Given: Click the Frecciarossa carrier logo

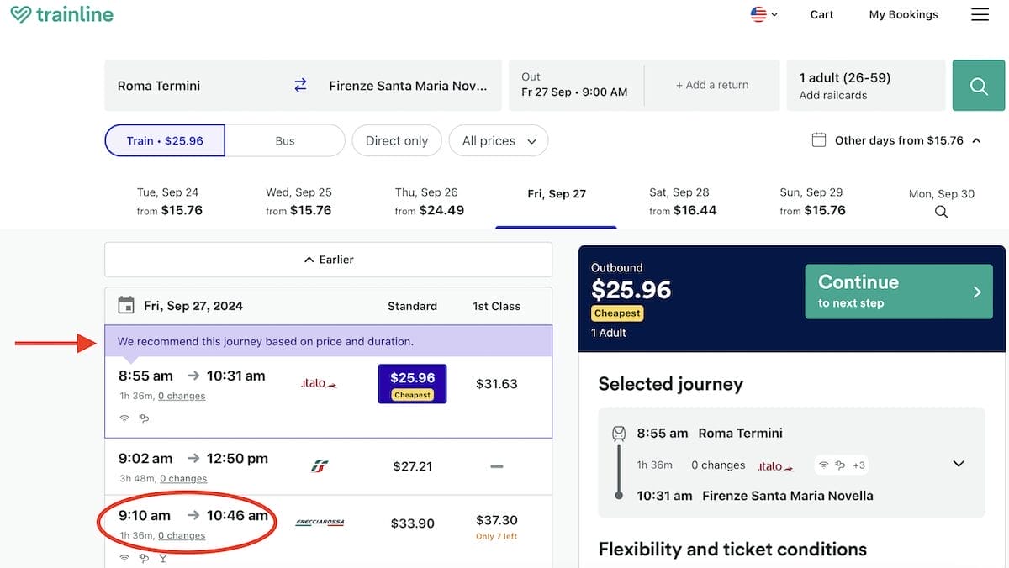Looking at the screenshot, I should tap(317, 522).
